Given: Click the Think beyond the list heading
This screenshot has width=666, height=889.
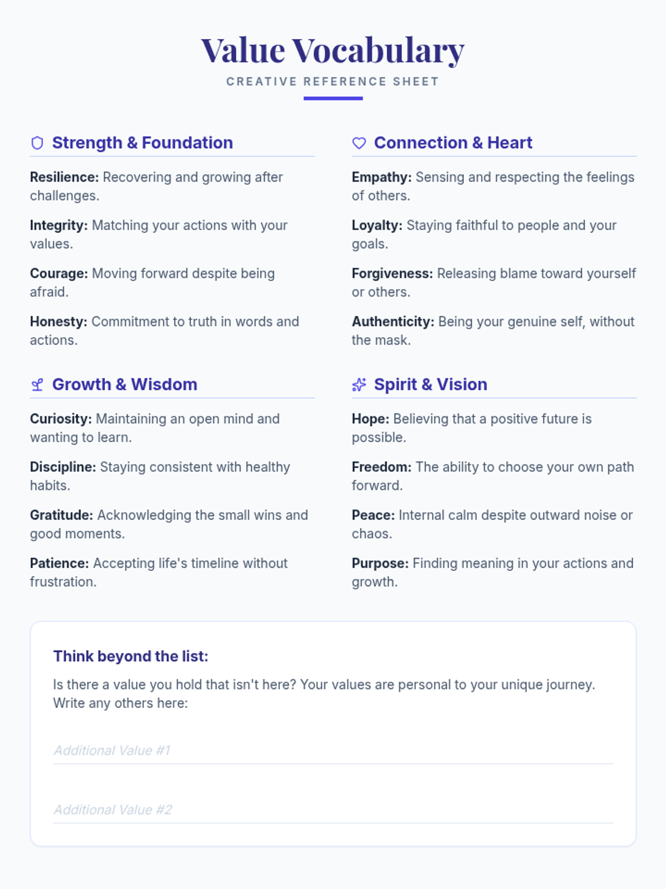Looking at the screenshot, I should pos(130,656).
